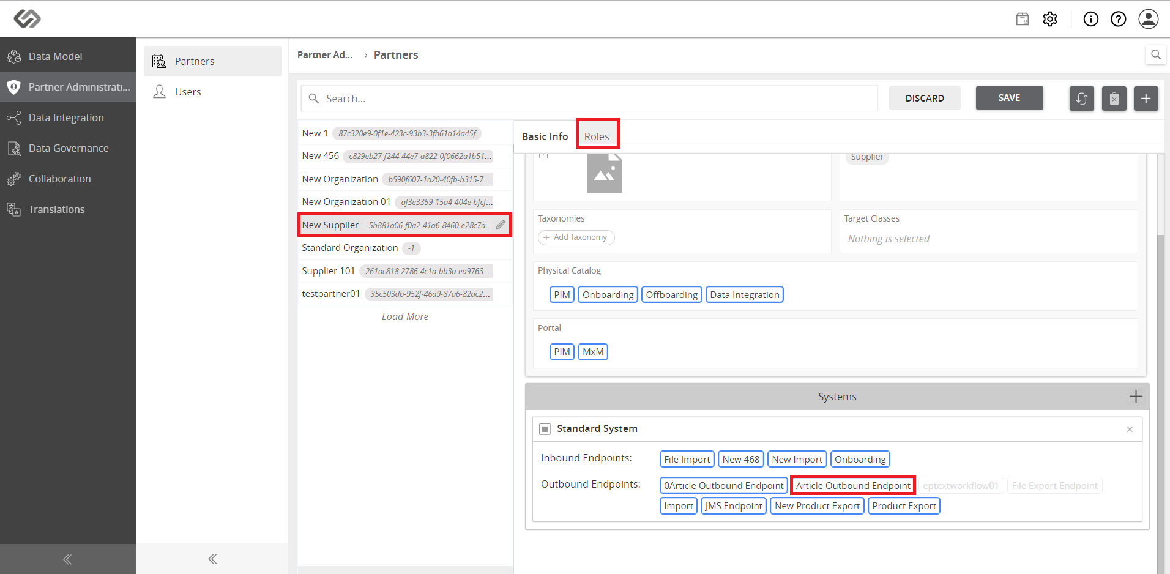The width and height of the screenshot is (1170, 574).
Task: Select partner New 456
Action: pos(404,156)
